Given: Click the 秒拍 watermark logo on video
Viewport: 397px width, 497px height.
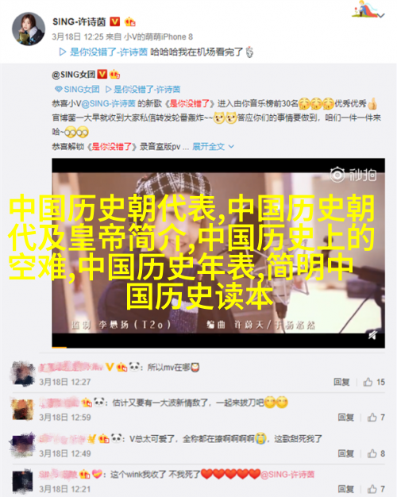Looking at the screenshot, I should click(x=353, y=175).
